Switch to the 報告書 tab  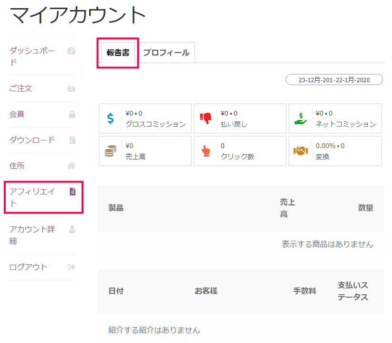click(118, 53)
